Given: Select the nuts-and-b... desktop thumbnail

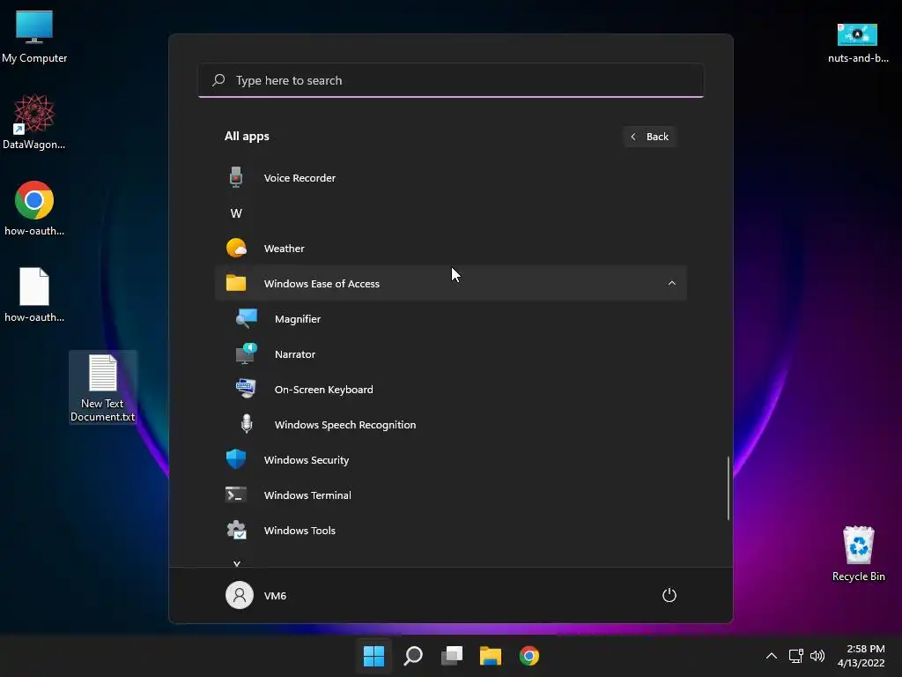Looking at the screenshot, I should point(858,43).
